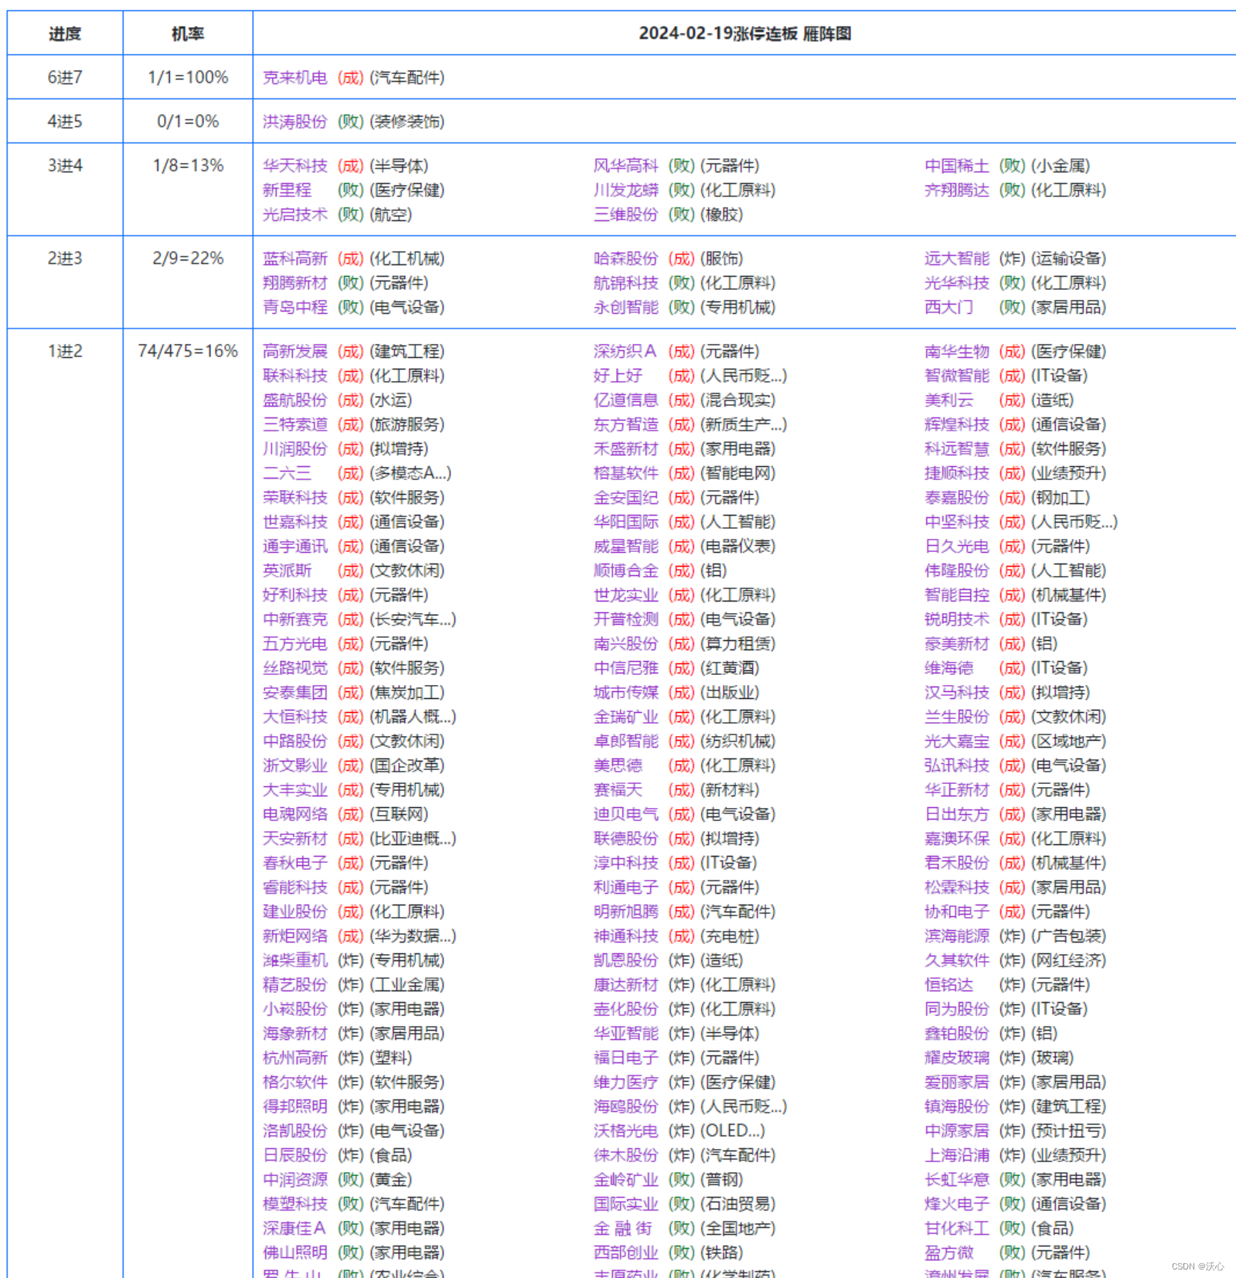The width and height of the screenshot is (1236, 1278).
Task: Click 日出东方 stock name
Action: 956,814
